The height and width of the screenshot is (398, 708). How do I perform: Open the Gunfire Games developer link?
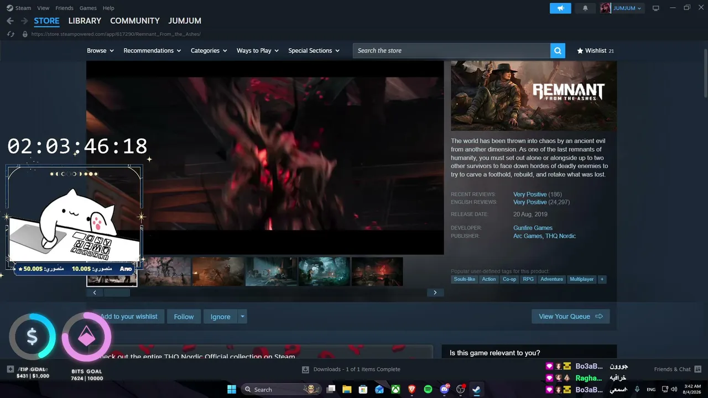pos(533,228)
